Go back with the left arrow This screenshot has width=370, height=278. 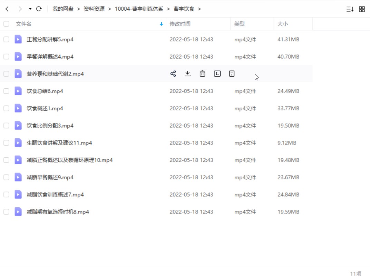pos(7,9)
